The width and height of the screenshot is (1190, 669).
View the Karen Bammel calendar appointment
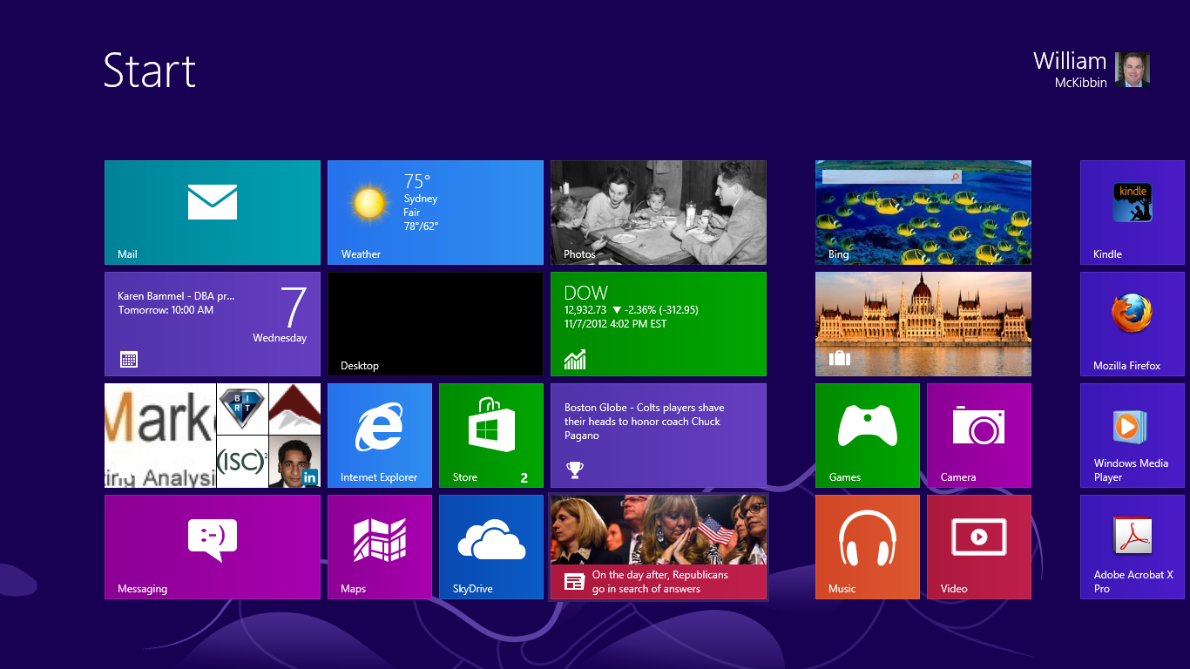point(212,323)
